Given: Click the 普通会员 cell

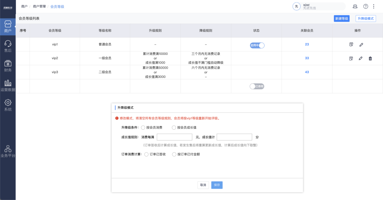Looking at the screenshot, I should point(105,44).
